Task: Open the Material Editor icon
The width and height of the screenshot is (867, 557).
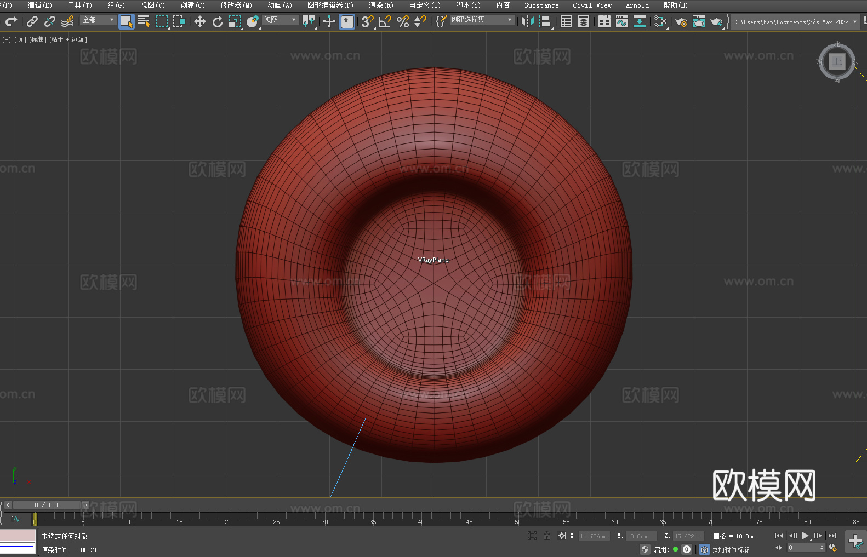Action: 660,21
